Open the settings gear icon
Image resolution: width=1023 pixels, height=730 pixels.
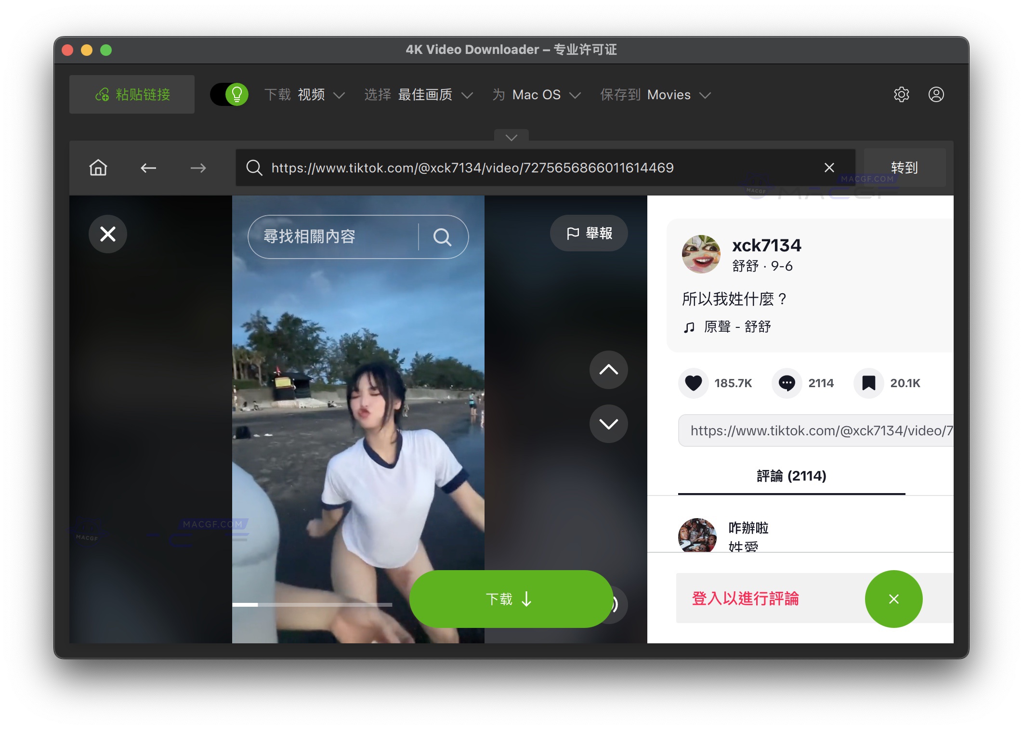click(x=901, y=94)
